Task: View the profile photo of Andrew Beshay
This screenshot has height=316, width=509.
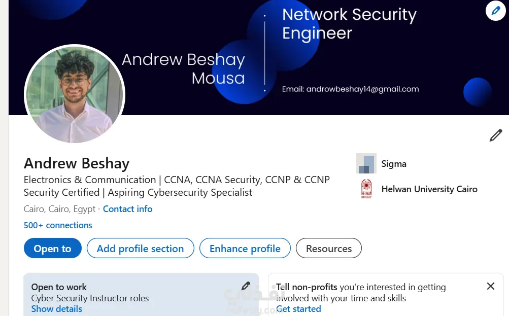Action: [74, 95]
